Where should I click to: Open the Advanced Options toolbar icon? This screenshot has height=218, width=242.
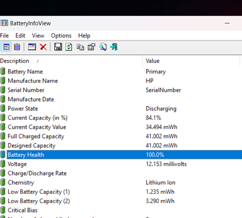91,47
